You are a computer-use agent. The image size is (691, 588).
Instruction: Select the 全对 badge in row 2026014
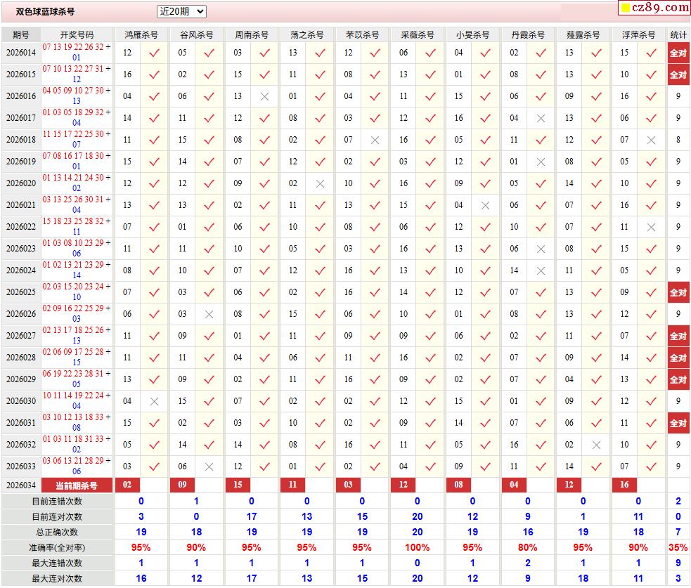(678, 53)
